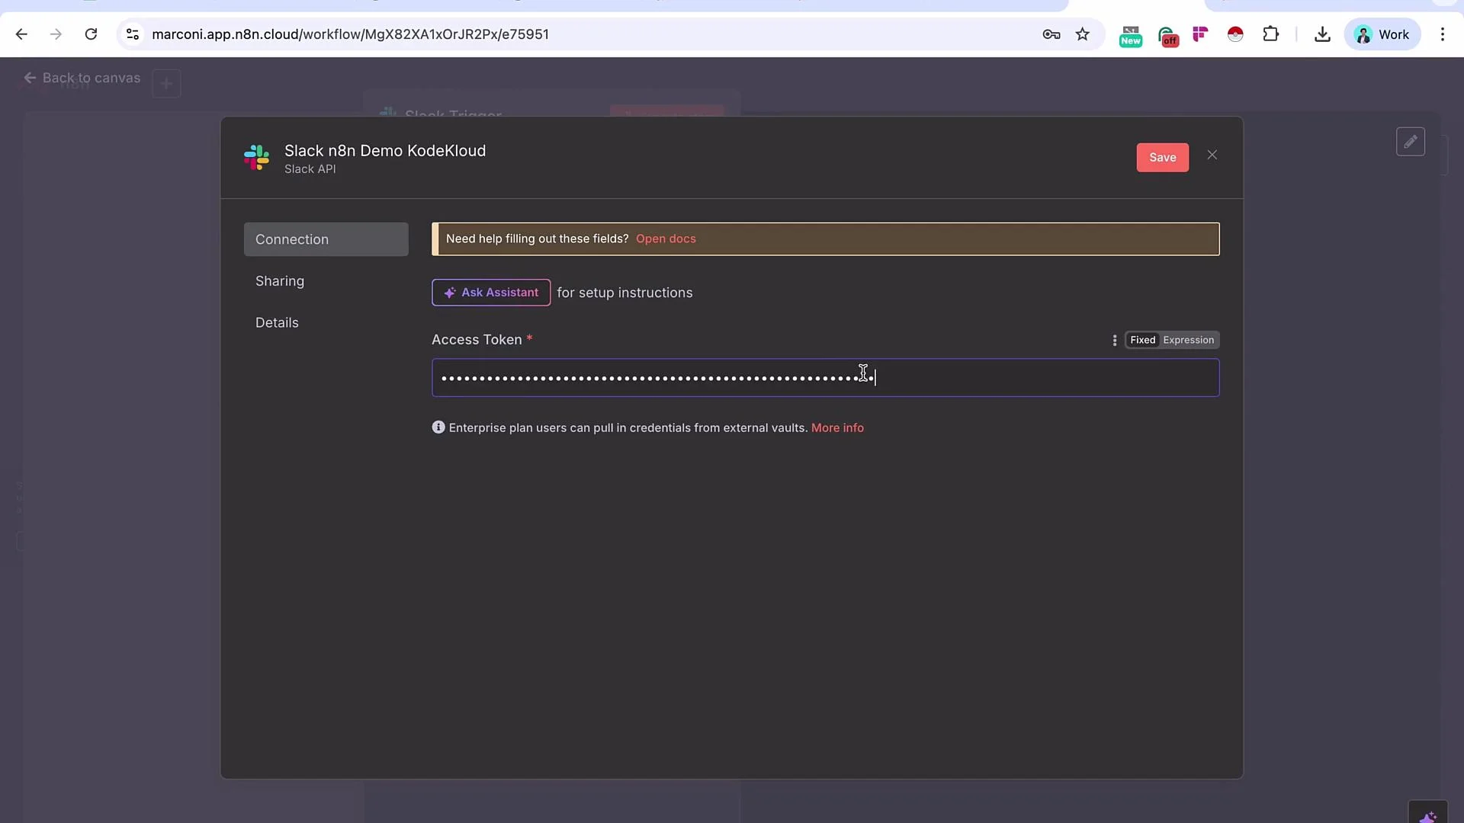1464x823 pixels.
Task: Open the Work profile button
Action: click(x=1382, y=34)
